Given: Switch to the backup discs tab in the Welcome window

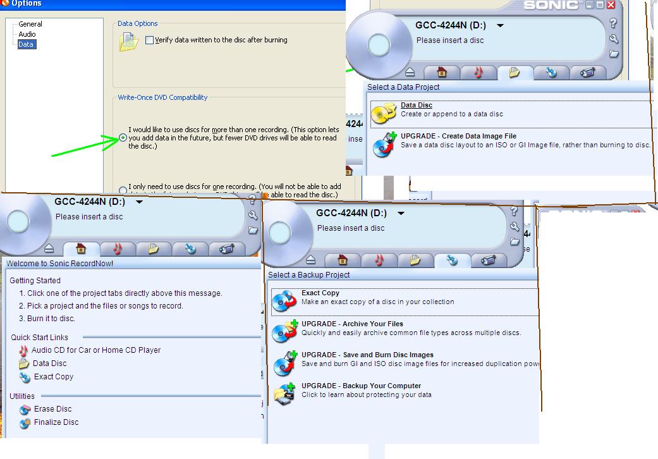Looking at the screenshot, I should click(190, 249).
